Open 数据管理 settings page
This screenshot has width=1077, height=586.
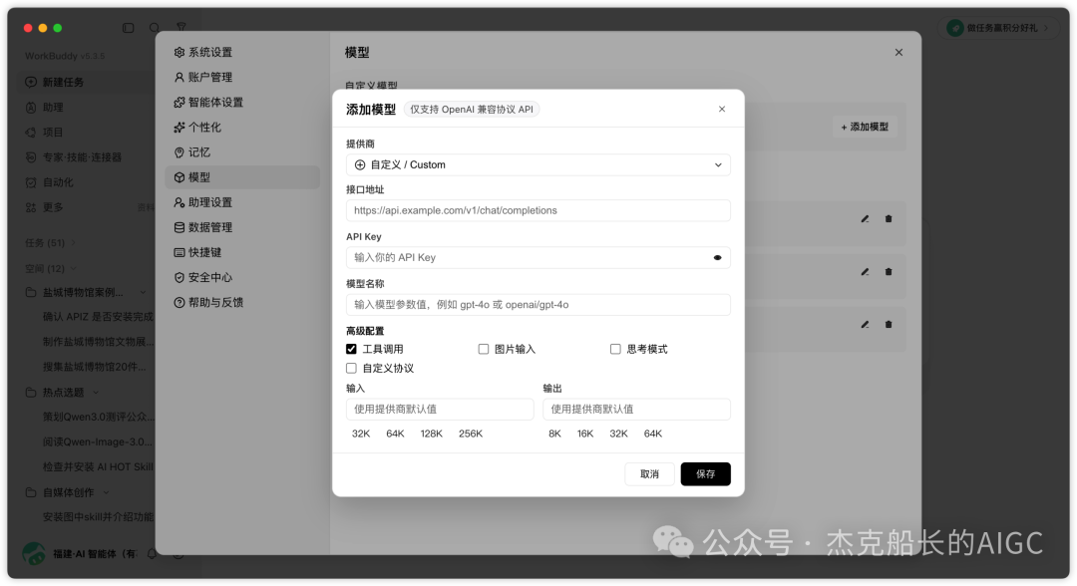(x=241, y=227)
